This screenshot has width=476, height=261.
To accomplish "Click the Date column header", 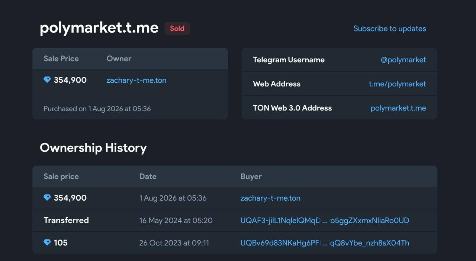I will 148,176.
